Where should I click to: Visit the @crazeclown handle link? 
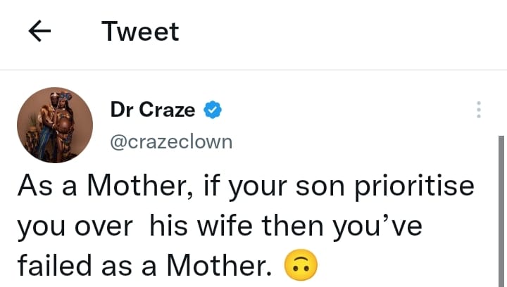pyautogui.click(x=171, y=141)
